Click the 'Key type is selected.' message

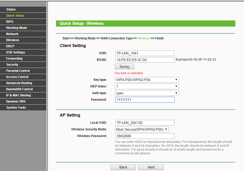tap(129, 73)
